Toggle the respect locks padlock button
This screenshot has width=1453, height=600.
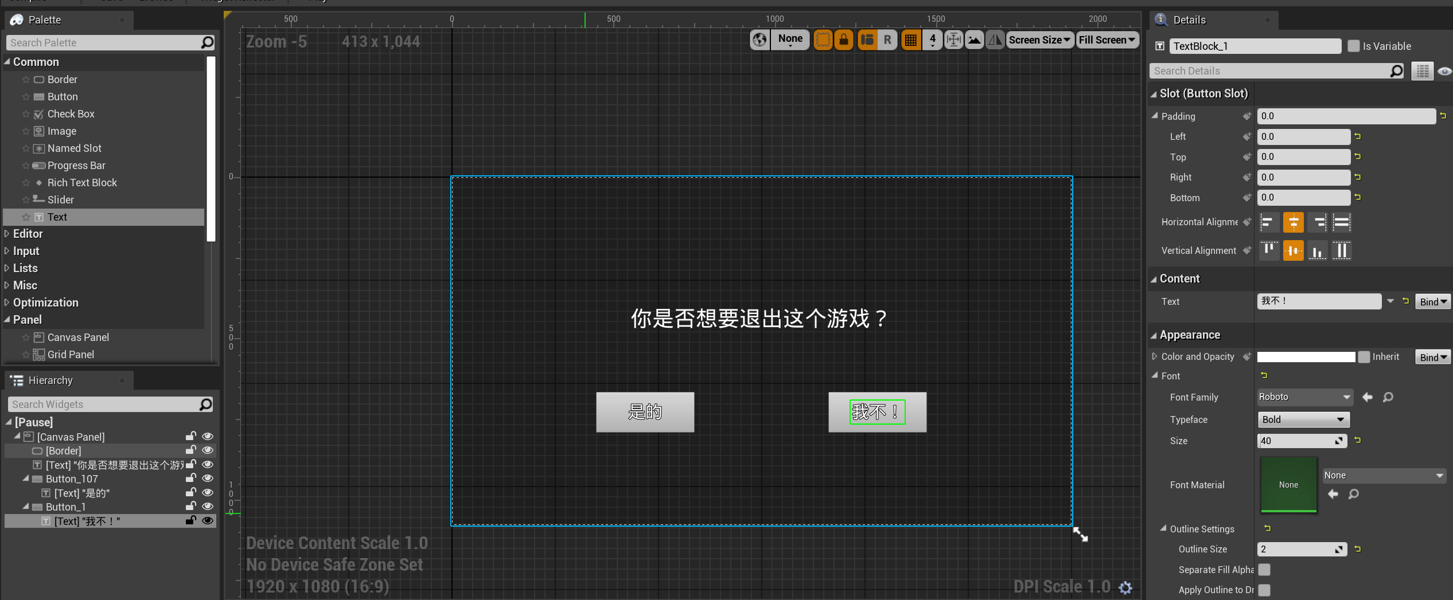pyautogui.click(x=844, y=40)
